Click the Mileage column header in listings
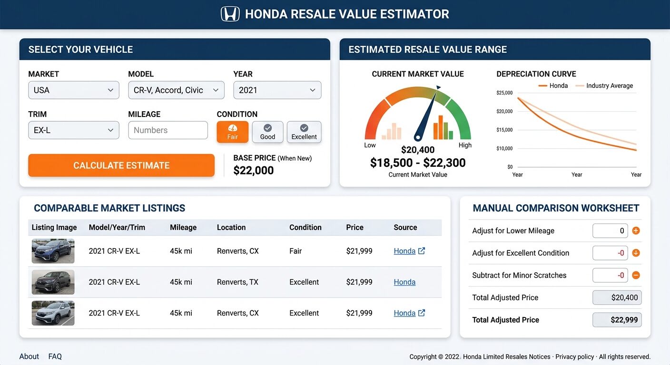This screenshot has height=365, width=670. tap(183, 227)
